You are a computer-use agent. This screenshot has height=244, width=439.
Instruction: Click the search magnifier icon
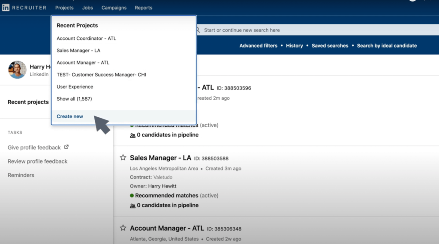(x=198, y=30)
